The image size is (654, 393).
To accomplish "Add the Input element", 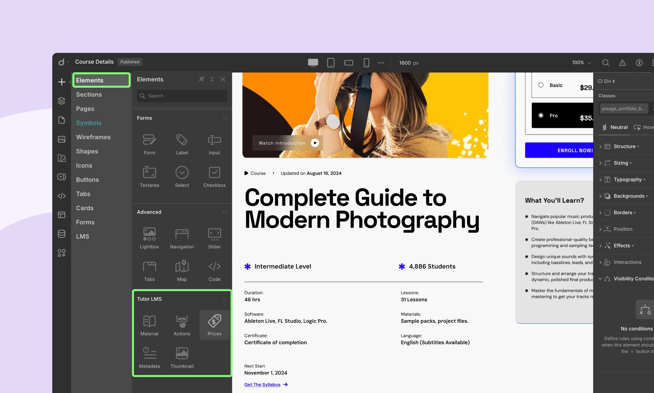I will [214, 144].
